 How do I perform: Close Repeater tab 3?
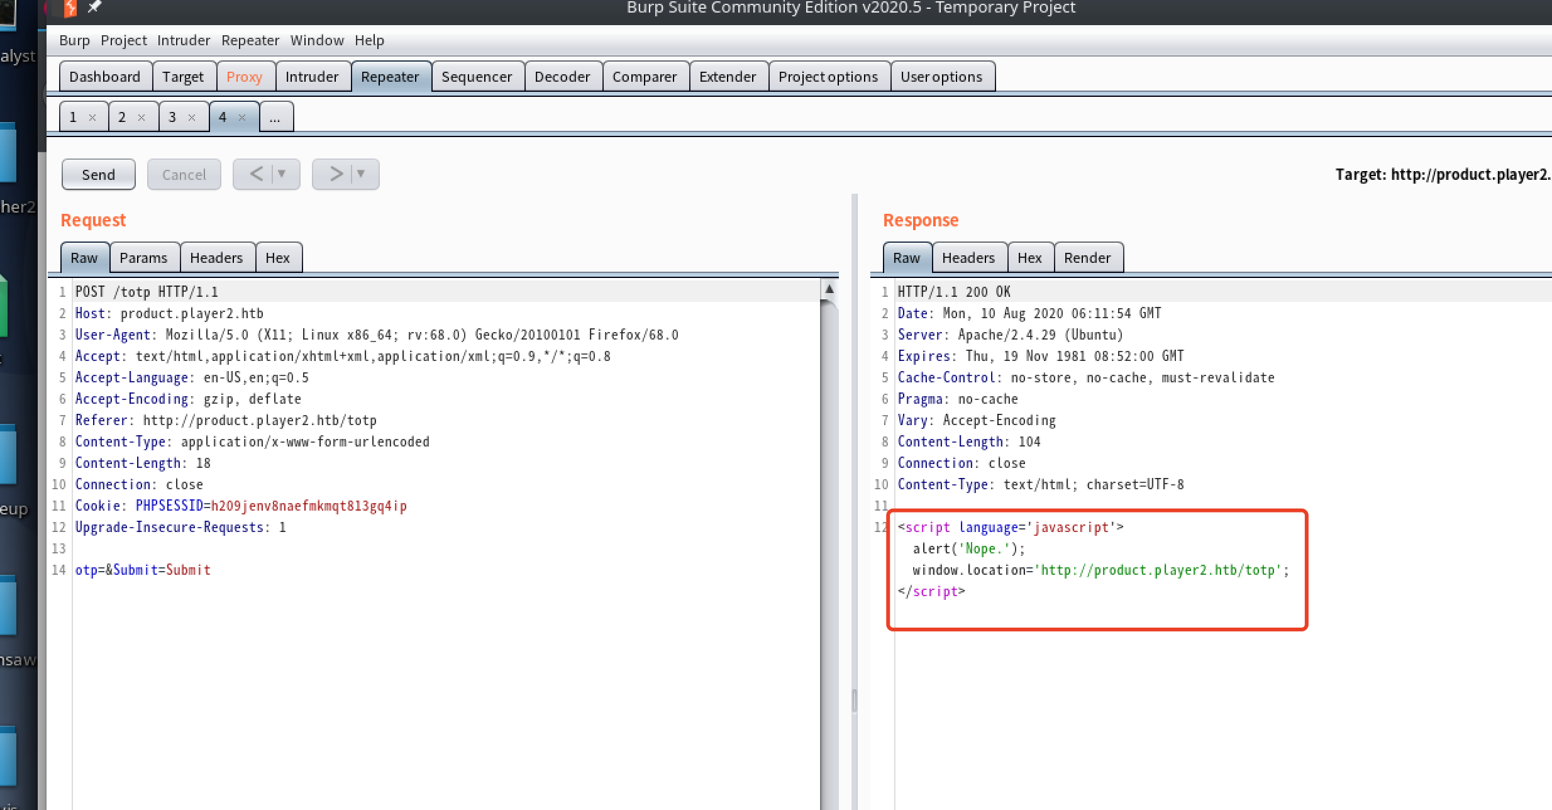coord(192,118)
